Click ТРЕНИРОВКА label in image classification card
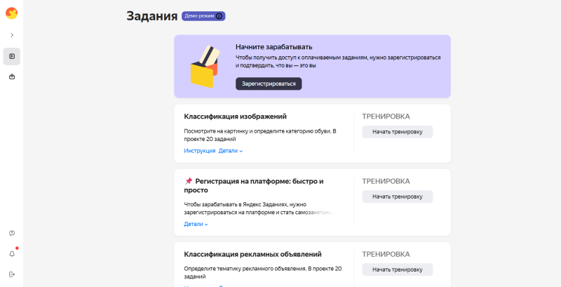This screenshot has width=561, height=287. coord(386,116)
